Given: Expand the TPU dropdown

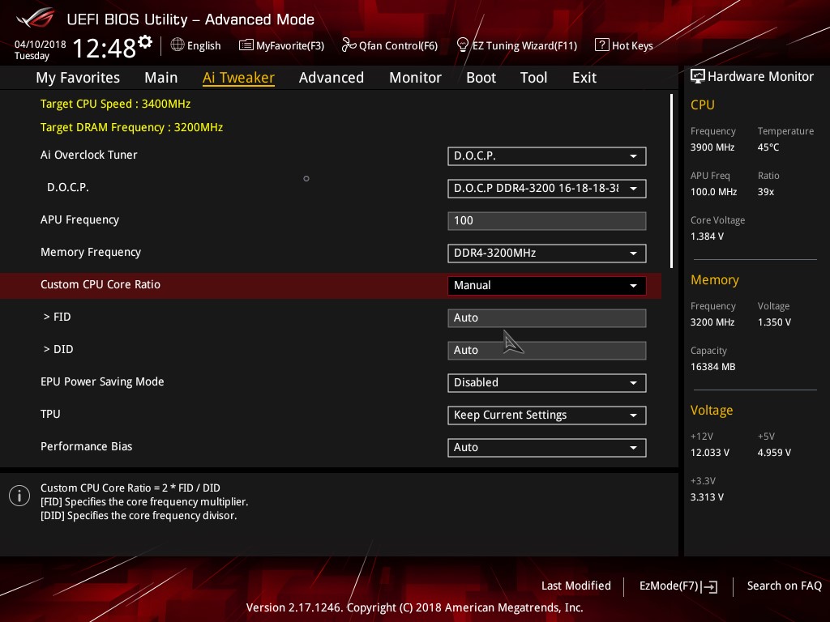Looking at the screenshot, I should (x=546, y=415).
